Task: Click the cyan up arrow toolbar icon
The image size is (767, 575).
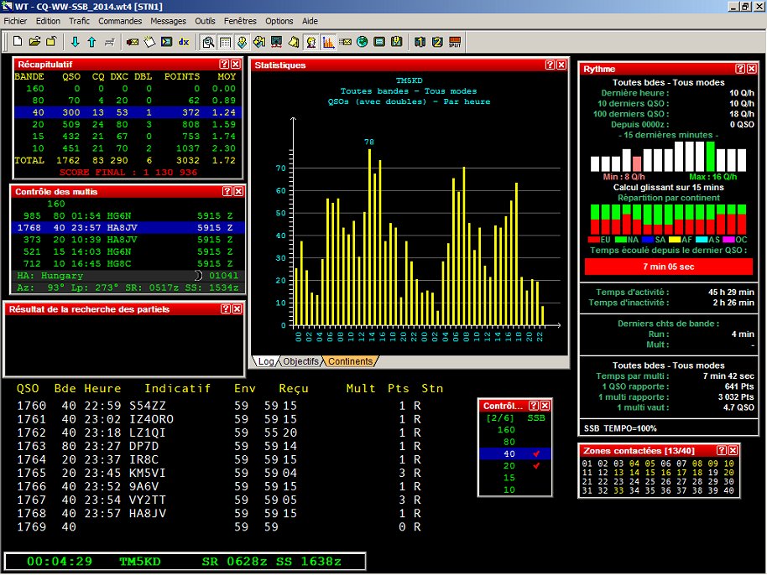Action: tap(91, 41)
